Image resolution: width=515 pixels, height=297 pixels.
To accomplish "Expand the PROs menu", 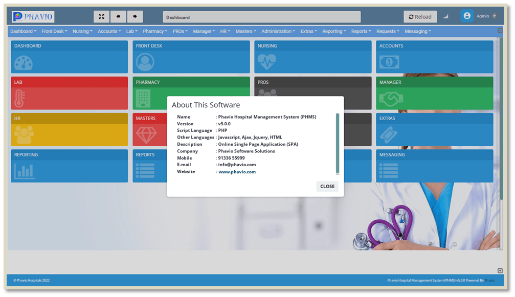I will coord(181,31).
